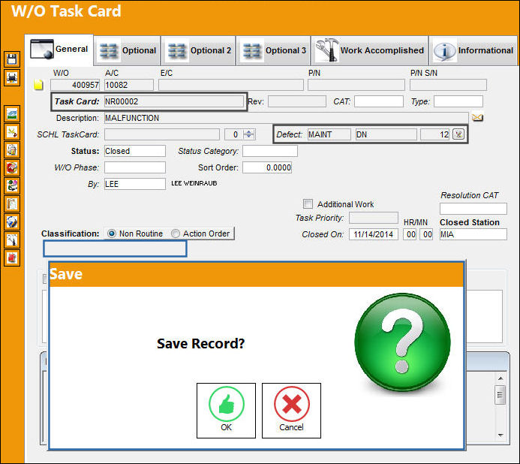Open the Informational tab
This screenshot has width=520, height=464.
point(473,50)
